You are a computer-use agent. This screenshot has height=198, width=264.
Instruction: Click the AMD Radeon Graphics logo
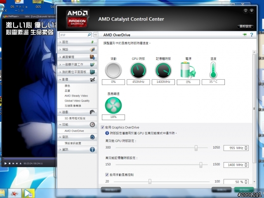(x=77, y=19)
